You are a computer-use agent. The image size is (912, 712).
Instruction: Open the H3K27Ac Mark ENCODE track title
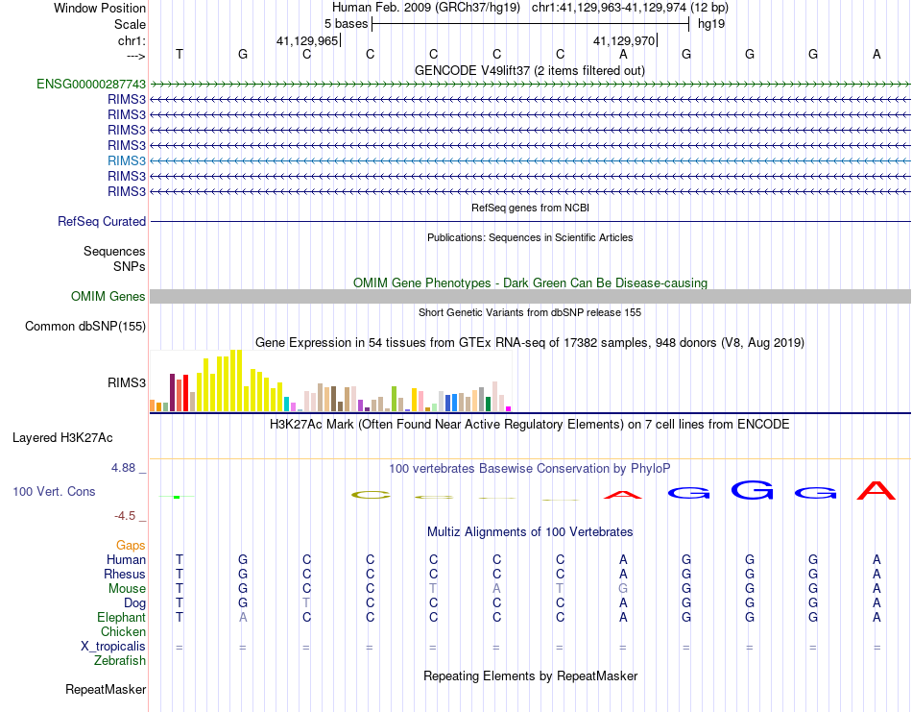pos(530,425)
